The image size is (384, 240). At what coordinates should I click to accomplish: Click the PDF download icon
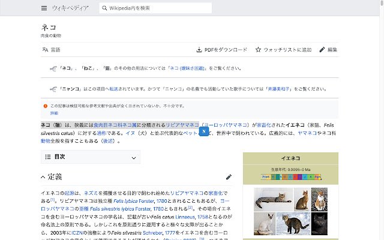199,50
